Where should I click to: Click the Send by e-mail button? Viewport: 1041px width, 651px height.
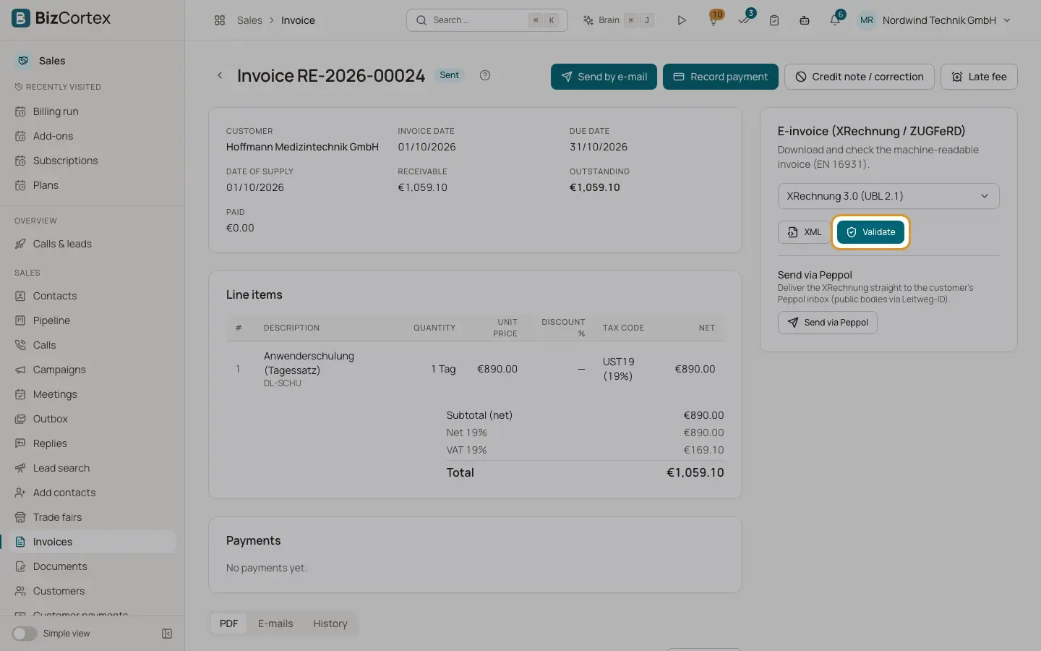coord(604,77)
